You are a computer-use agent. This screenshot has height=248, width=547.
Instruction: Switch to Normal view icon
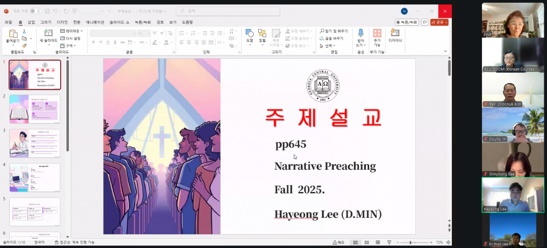tap(356, 243)
